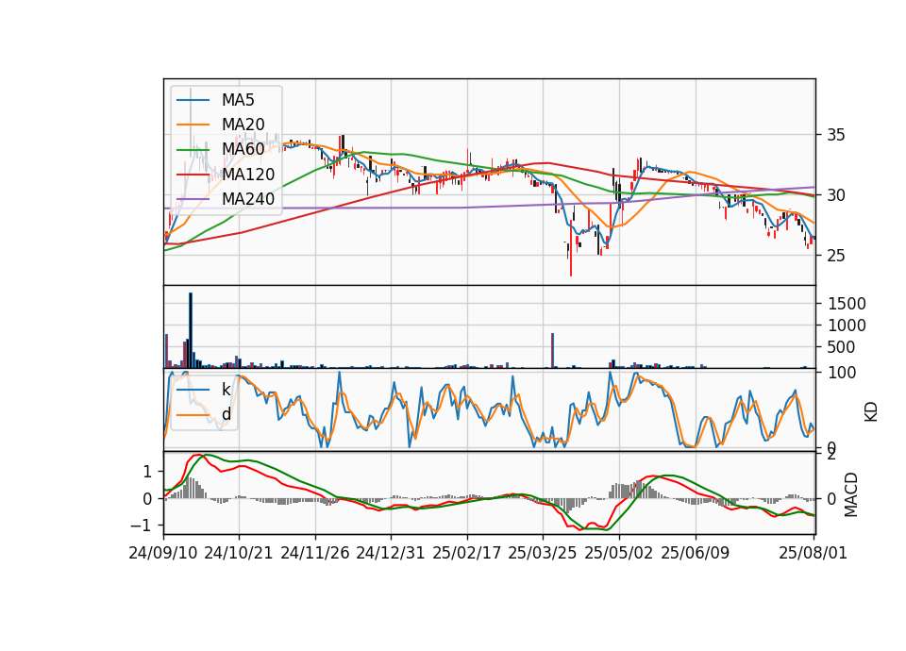This screenshot has height=651, width=906.
Task: Click the purple MA240 legend line sample
Action: 193,199
